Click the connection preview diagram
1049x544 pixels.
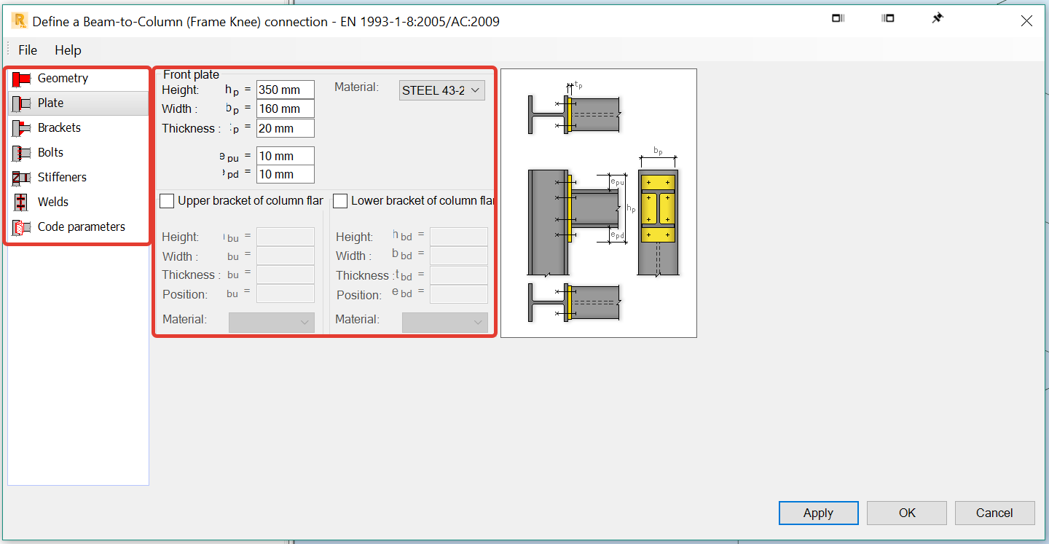(x=598, y=202)
